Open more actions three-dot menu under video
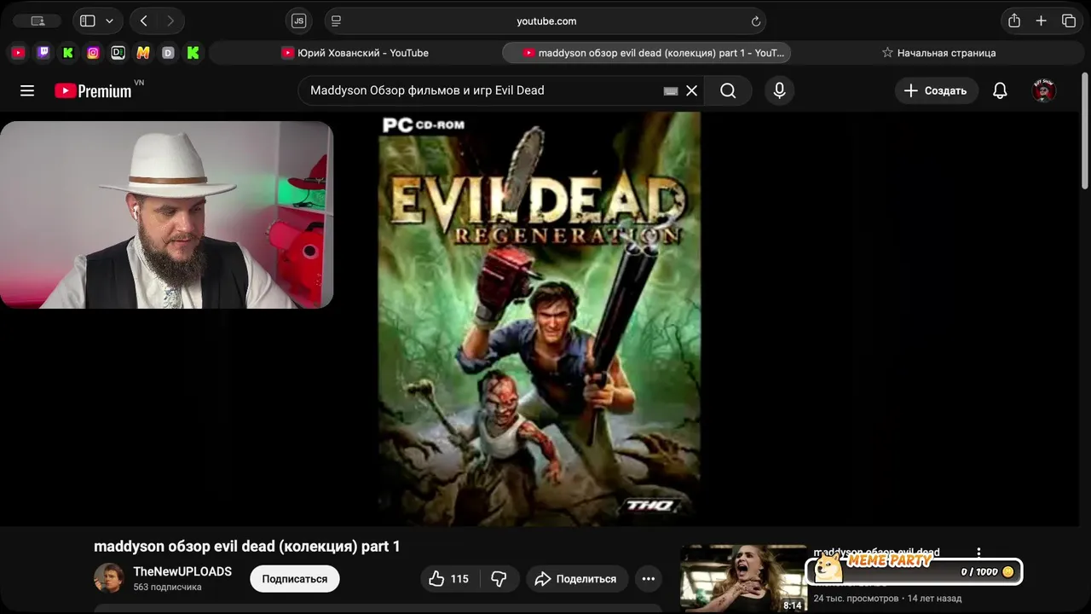 (649, 579)
